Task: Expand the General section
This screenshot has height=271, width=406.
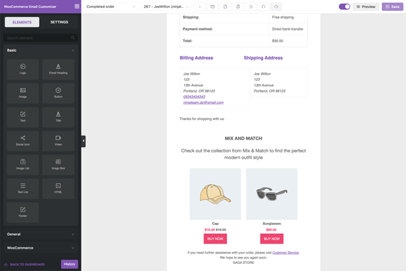Action: pos(40,234)
